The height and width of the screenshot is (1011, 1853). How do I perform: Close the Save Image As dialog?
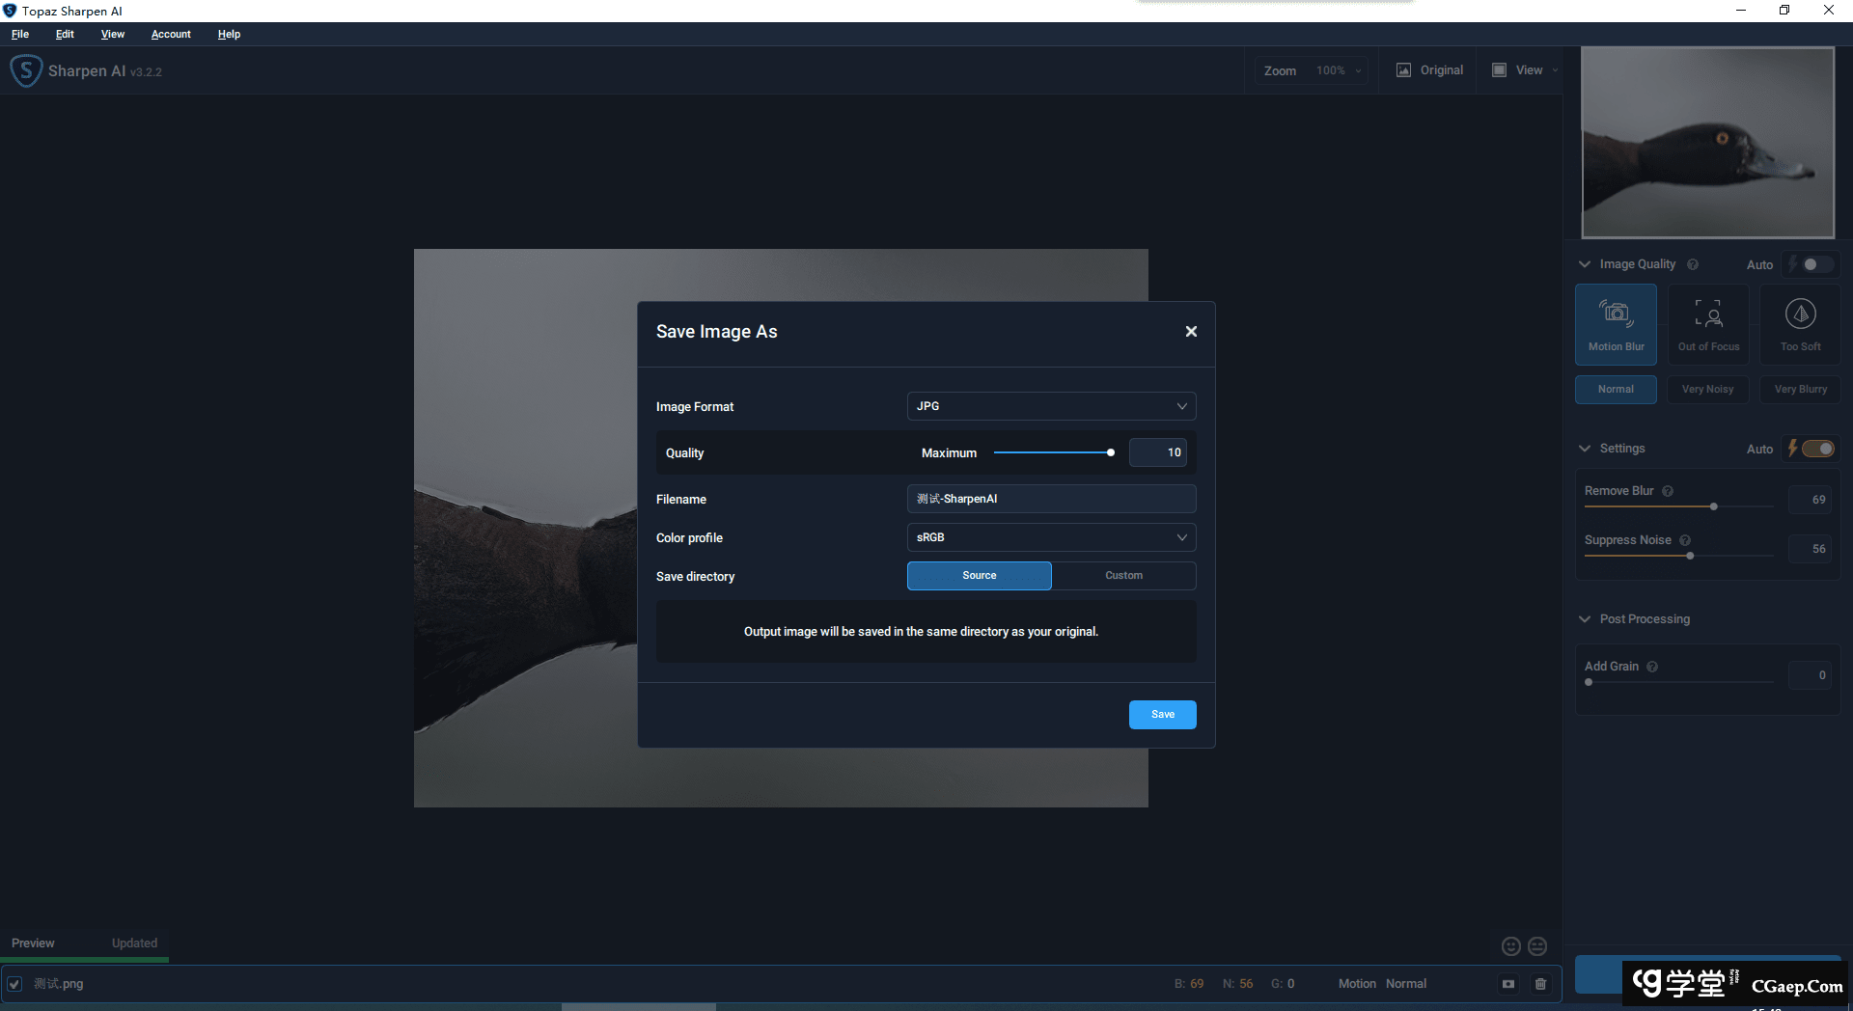coord(1191,331)
